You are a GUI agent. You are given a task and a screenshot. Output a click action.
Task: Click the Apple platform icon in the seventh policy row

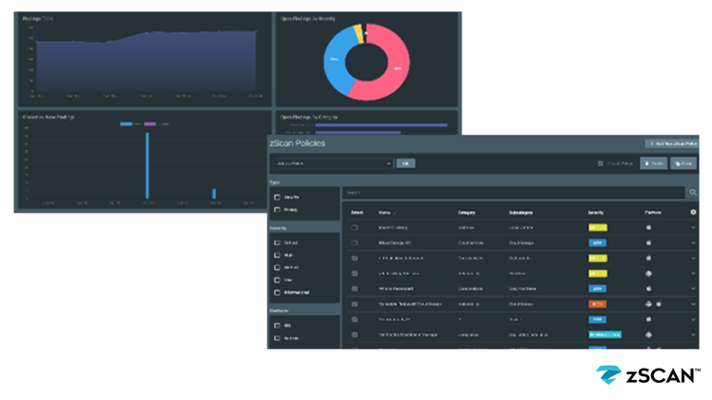pos(648,319)
